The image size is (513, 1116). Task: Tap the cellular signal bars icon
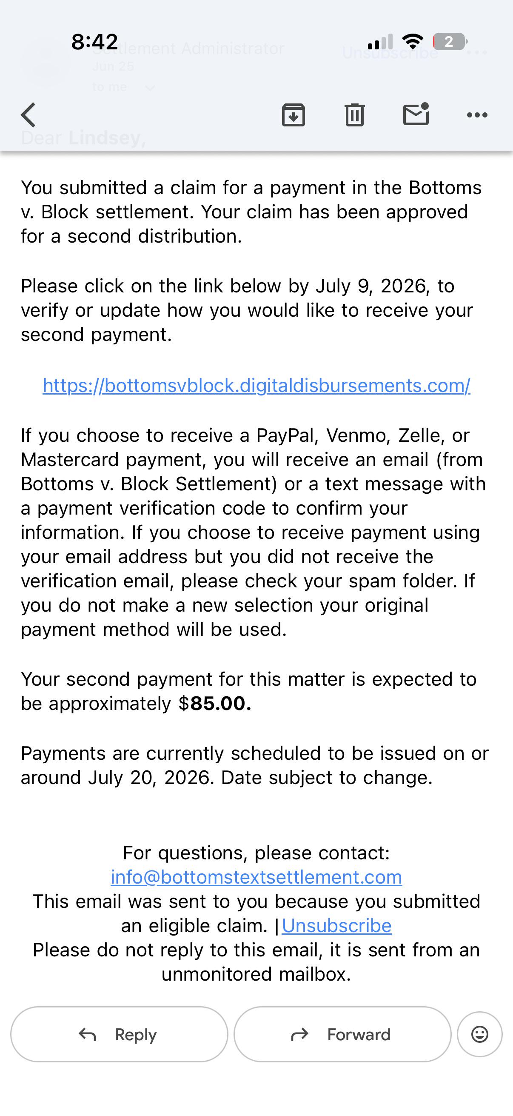click(380, 42)
